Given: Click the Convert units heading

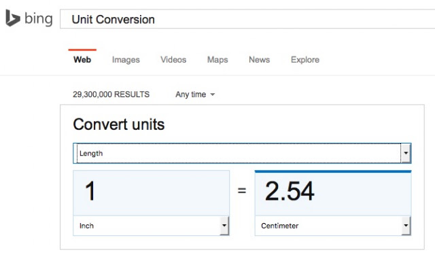Looking at the screenshot, I should click(119, 124).
